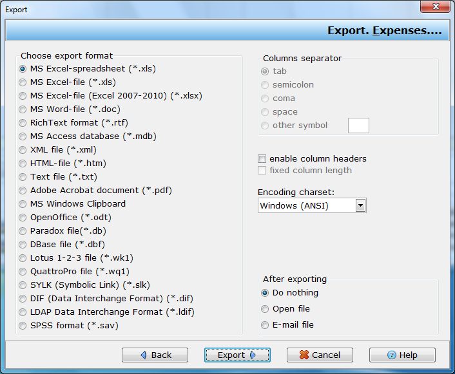Viewport: 455px width, 374px height.
Task: Select SPSS format (*.sav) option
Action: click(23, 326)
